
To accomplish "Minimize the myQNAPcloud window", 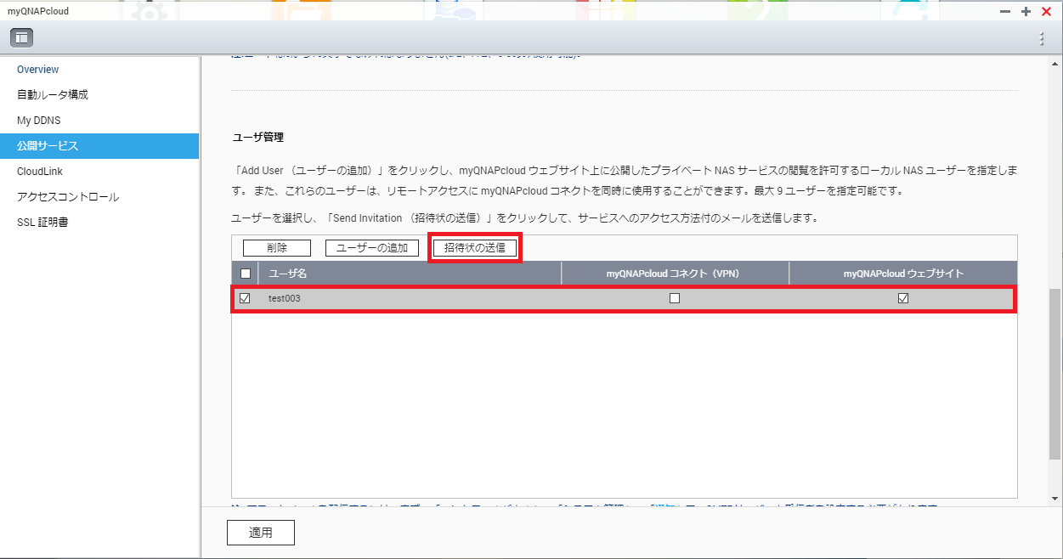I will coord(1005,12).
